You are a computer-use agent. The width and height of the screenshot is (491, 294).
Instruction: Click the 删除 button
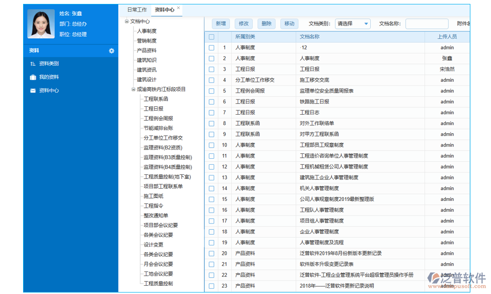(x=267, y=23)
